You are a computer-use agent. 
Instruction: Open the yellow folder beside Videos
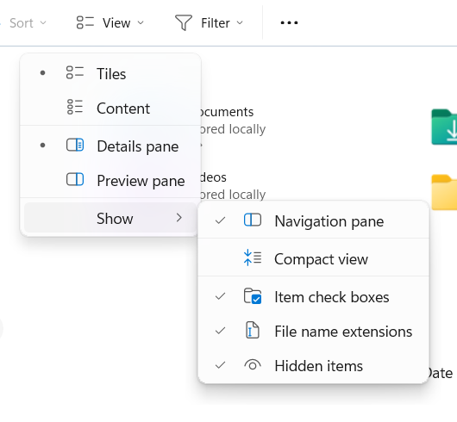[x=444, y=192]
